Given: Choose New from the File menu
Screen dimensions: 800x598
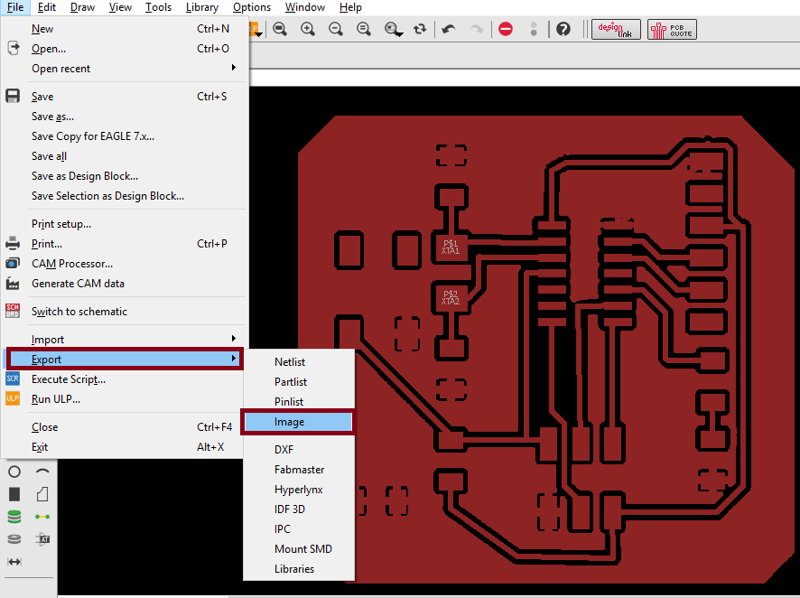Looking at the screenshot, I should pyautogui.click(x=125, y=29).
